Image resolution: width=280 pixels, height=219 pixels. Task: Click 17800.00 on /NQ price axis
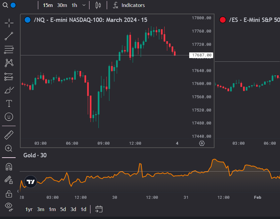pyautogui.click(x=202, y=18)
